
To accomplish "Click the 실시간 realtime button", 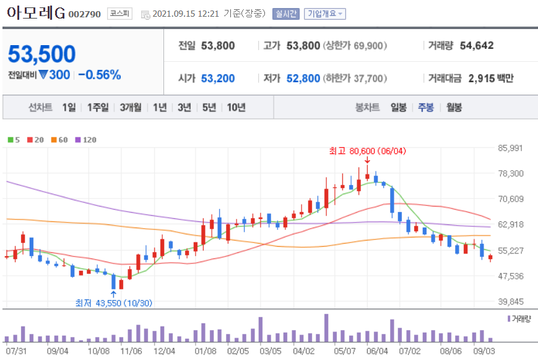I will (x=286, y=14).
